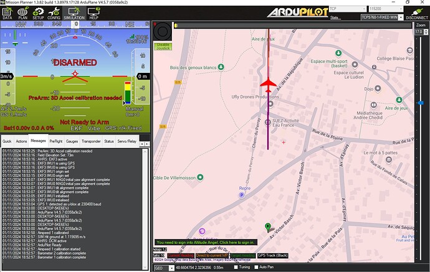Open the DATA flight data screen

tap(7, 13)
